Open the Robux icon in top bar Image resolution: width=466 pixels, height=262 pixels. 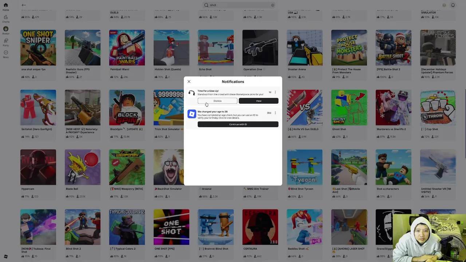pyautogui.click(x=444, y=5)
